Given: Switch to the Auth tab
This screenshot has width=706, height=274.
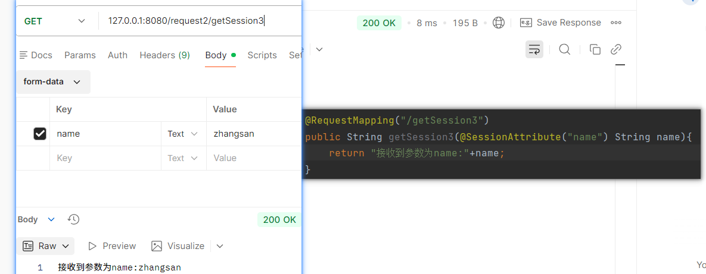Looking at the screenshot, I should pyautogui.click(x=117, y=55).
